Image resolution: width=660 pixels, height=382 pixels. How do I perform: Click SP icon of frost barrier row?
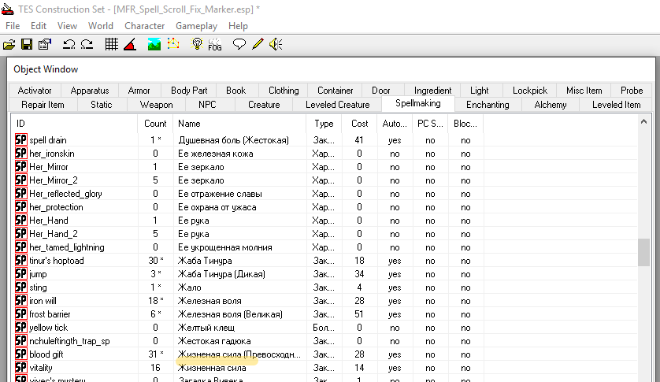[20, 314]
